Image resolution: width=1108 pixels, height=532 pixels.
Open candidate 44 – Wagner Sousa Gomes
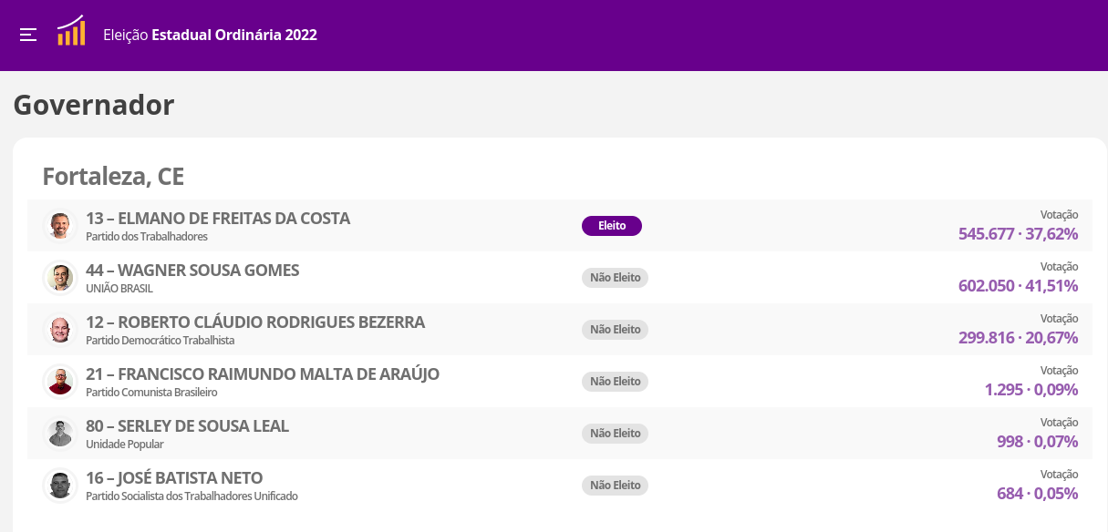coord(192,271)
